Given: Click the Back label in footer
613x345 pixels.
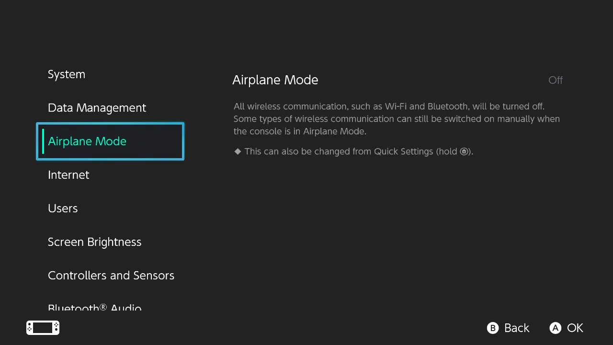Looking at the screenshot, I should [x=516, y=328].
